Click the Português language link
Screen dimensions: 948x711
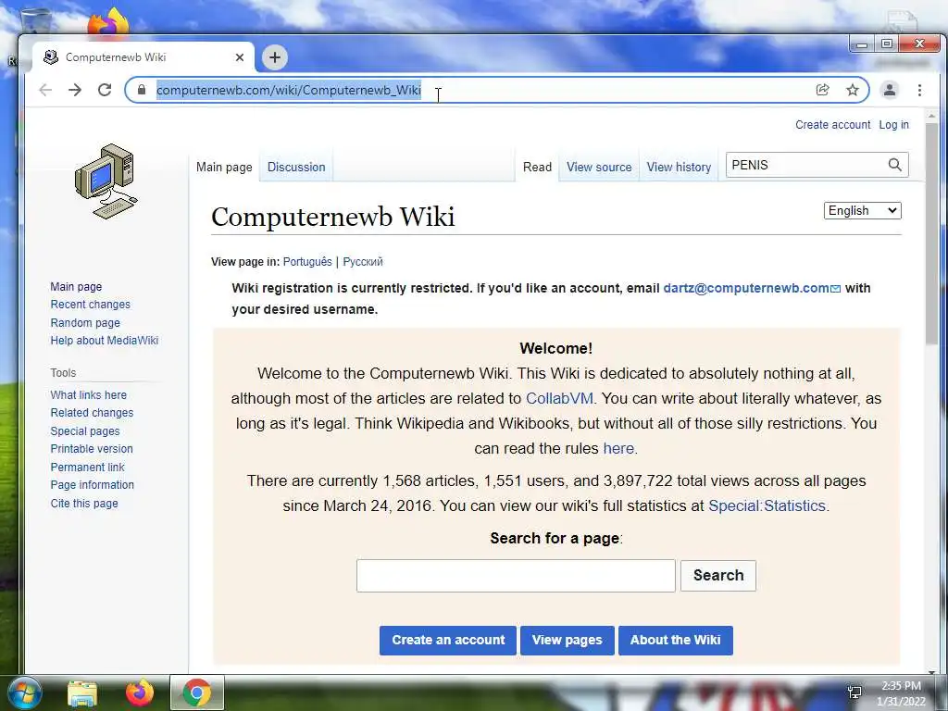(307, 262)
